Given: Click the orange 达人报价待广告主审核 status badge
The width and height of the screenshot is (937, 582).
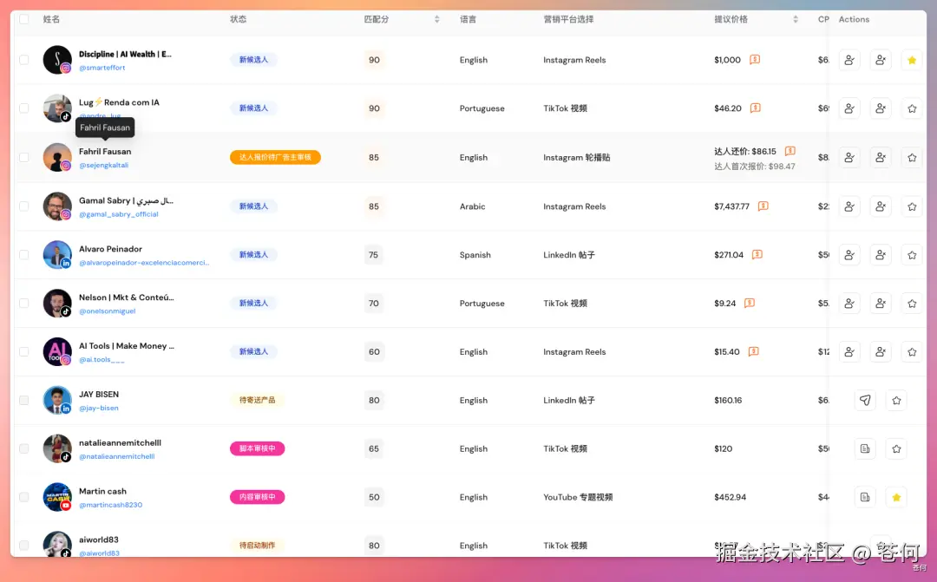Looking at the screenshot, I should [x=276, y=157].
